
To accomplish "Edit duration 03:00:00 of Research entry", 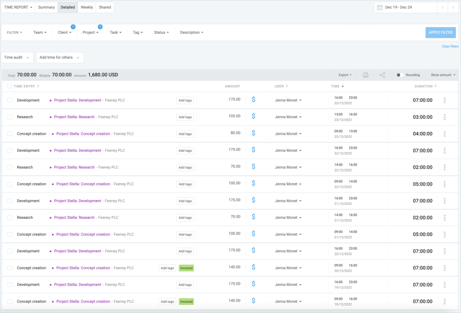I will 422,117.
